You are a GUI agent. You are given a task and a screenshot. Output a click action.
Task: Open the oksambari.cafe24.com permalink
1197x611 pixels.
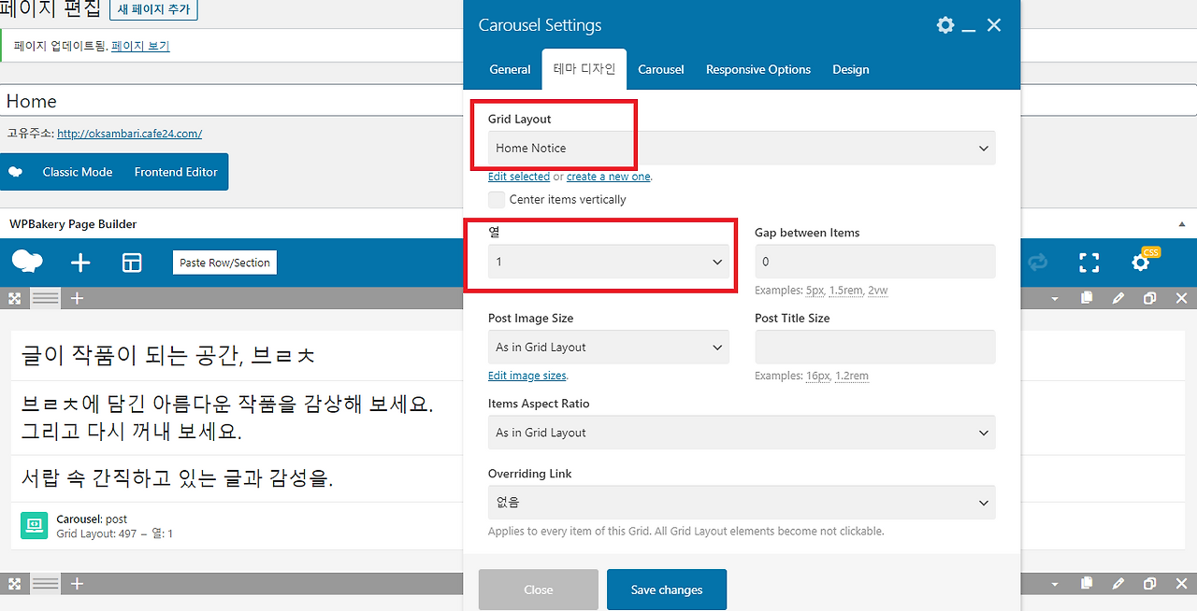coord(129,134)
